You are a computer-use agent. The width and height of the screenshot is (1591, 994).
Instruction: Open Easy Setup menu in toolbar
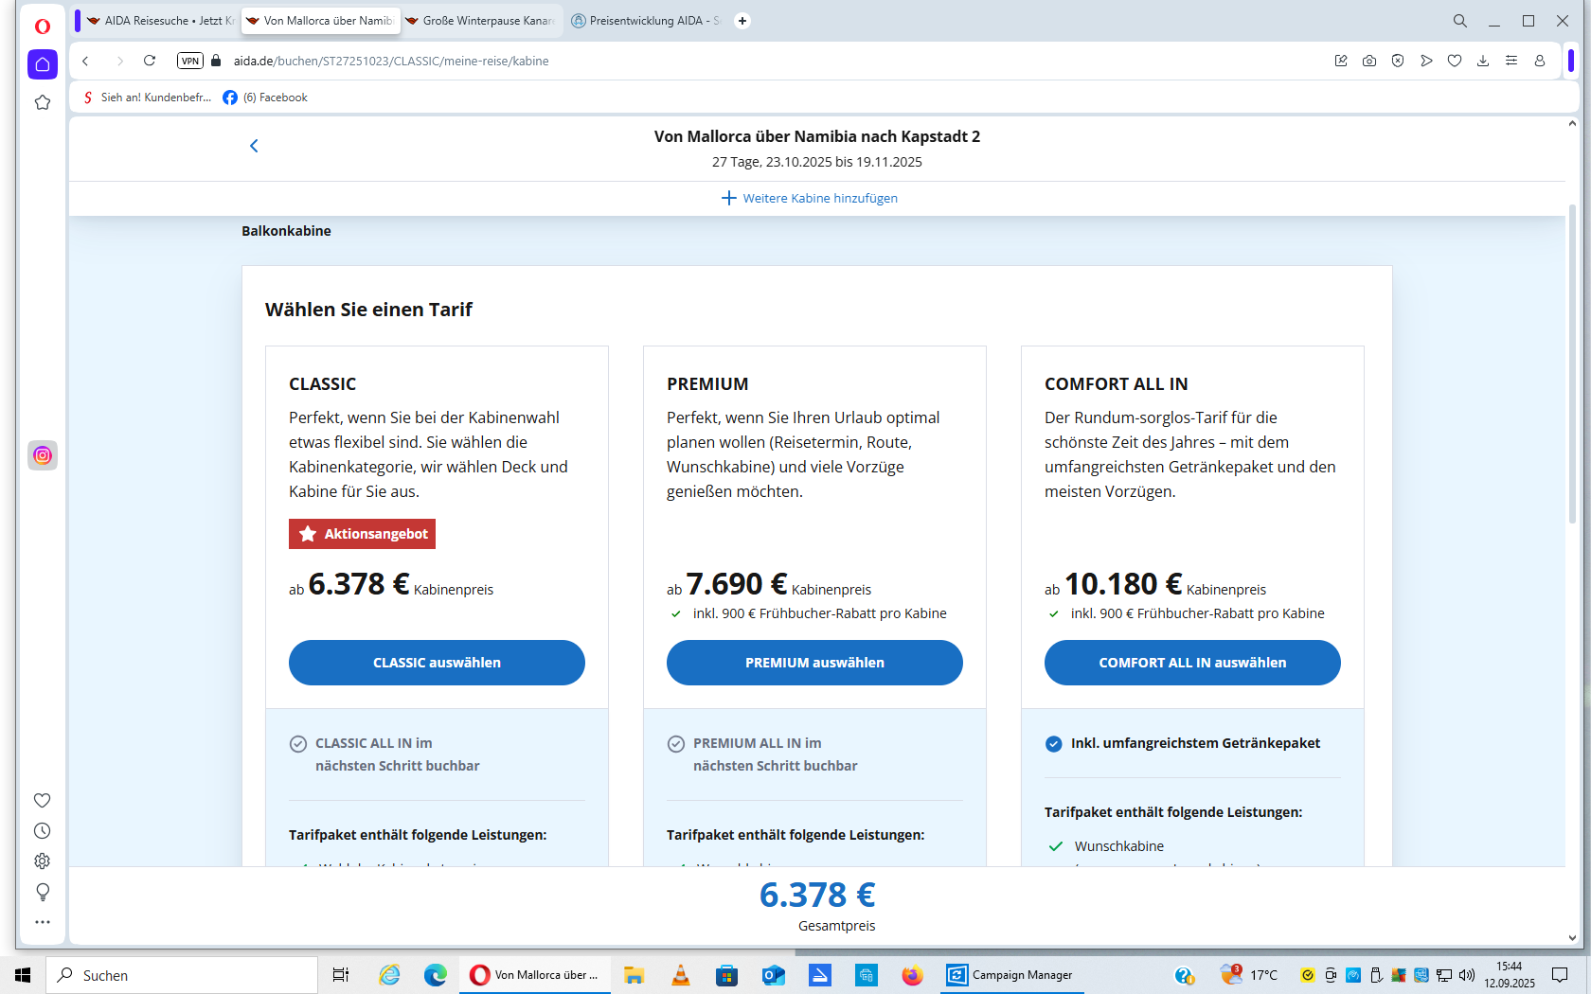pos(1511,61)
